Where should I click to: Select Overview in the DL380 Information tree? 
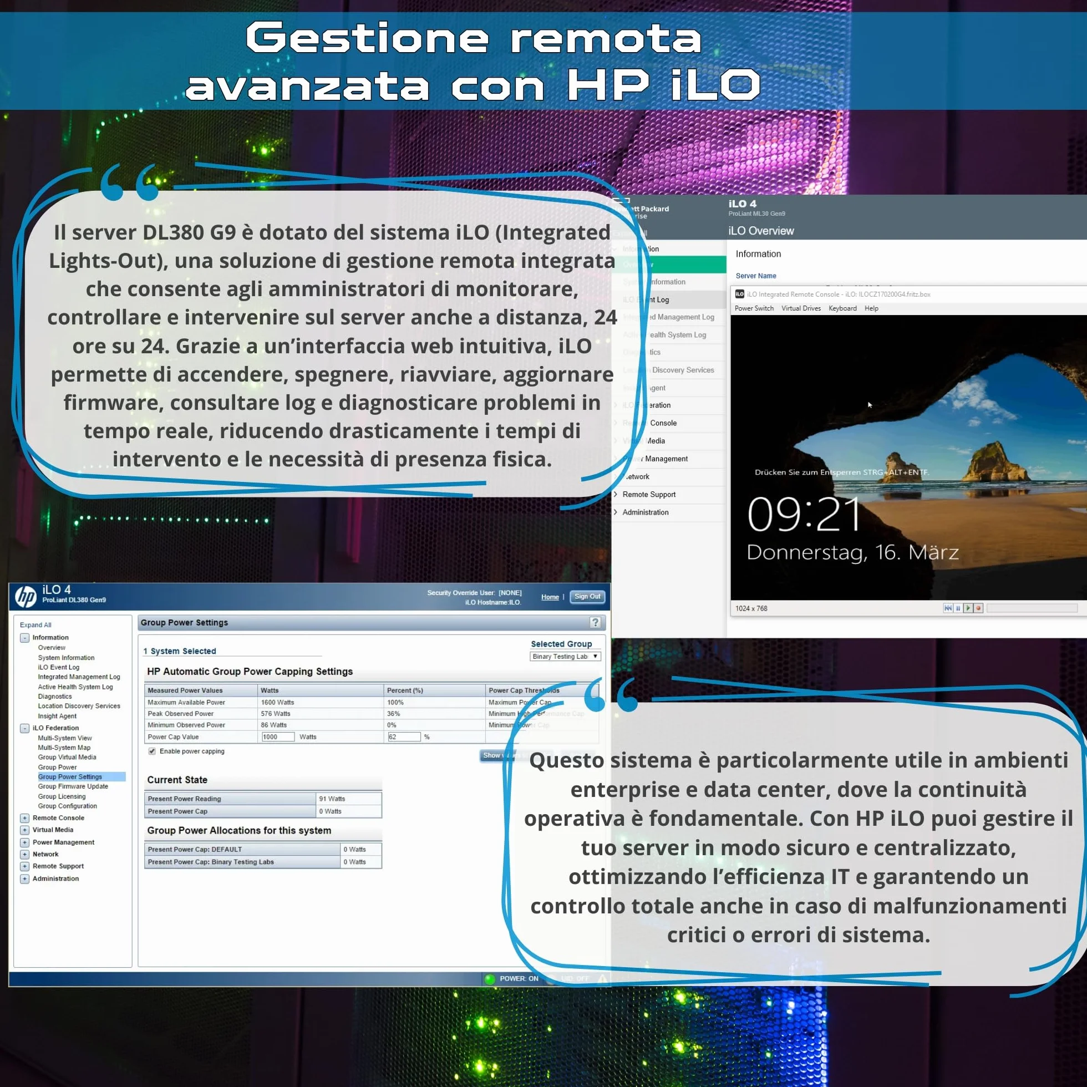[x=51, y=648]
